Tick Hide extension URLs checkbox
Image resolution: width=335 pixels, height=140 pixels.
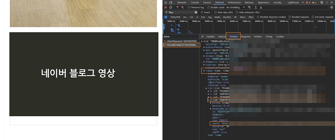pyautogui.click(x=237, y=12)
